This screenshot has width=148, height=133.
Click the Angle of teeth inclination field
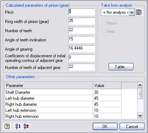coord(81,40)
